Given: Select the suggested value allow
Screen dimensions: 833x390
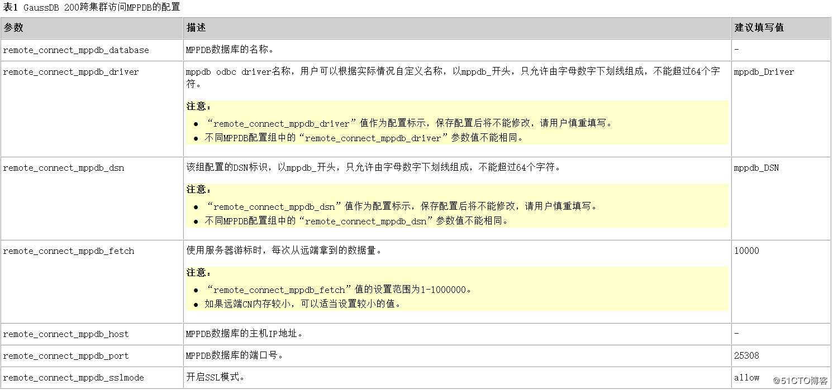Looking at the screenshot, I should tap(746, 378).
